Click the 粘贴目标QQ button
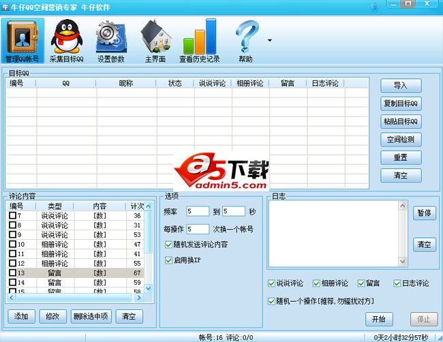The height and width of the screenshot is (342, 443). [x=401, y=121]
